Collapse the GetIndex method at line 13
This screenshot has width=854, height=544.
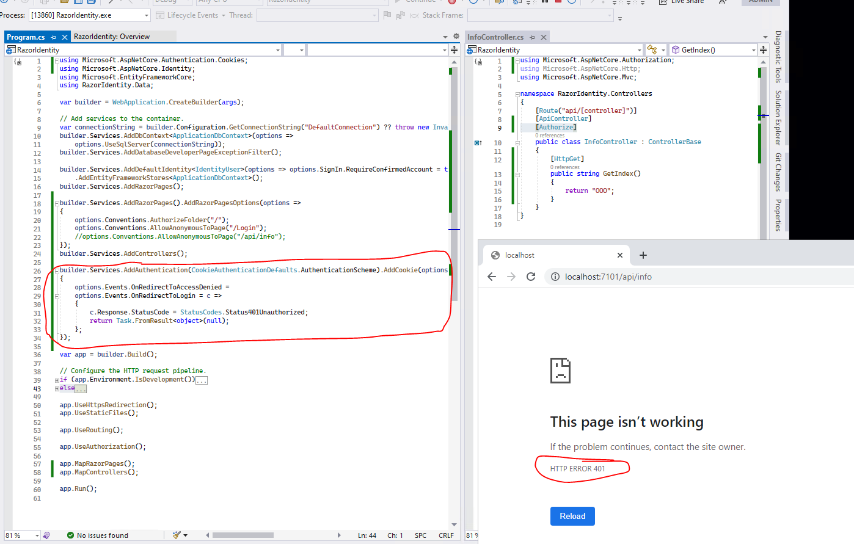point(517,174)
